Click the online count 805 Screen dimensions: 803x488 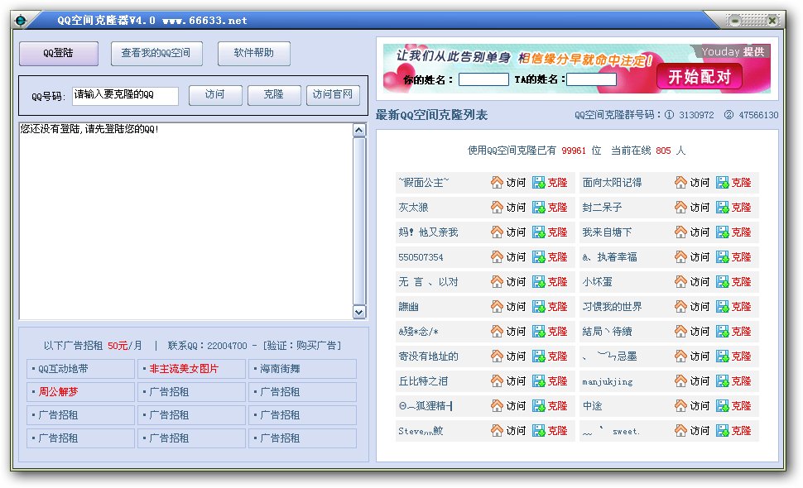click(x=663, y=151)
